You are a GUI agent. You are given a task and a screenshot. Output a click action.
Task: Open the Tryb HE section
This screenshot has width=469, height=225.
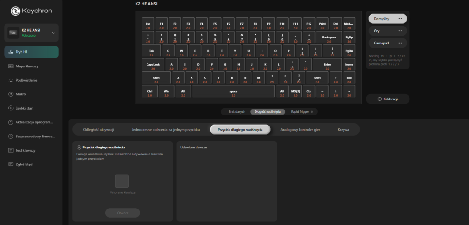click(x=32, y=52)
